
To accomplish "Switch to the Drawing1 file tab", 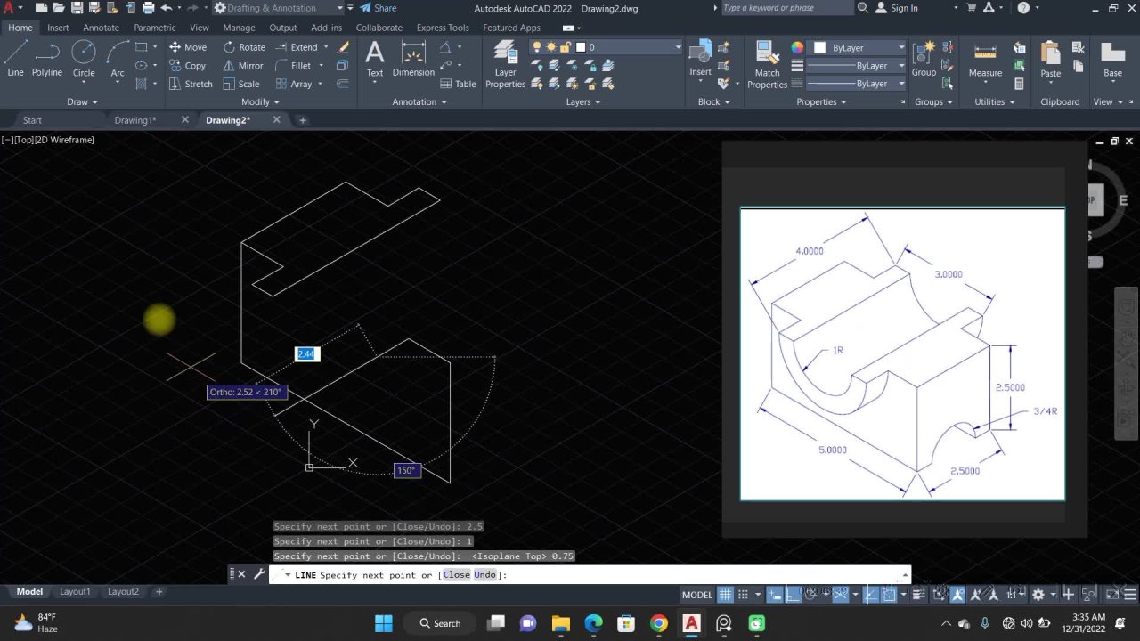I will pos(135,120).
